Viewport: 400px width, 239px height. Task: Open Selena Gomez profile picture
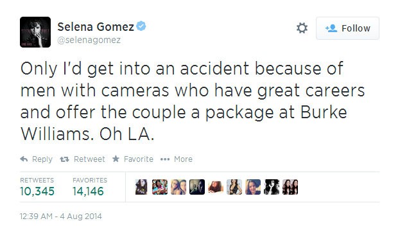click(x=35, y=32)
